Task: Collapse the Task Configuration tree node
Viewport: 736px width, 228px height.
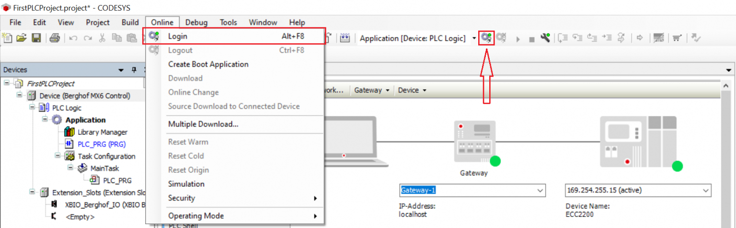Action: [57, 156]
